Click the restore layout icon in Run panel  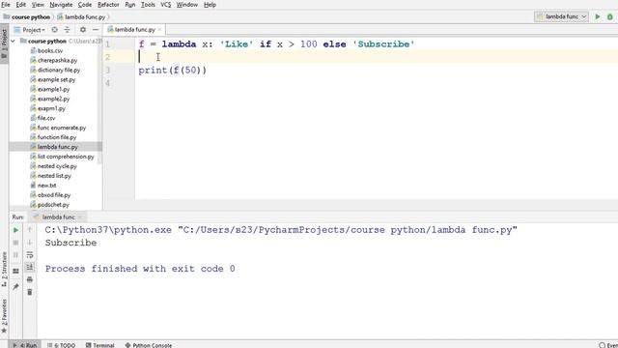point(15,271)
